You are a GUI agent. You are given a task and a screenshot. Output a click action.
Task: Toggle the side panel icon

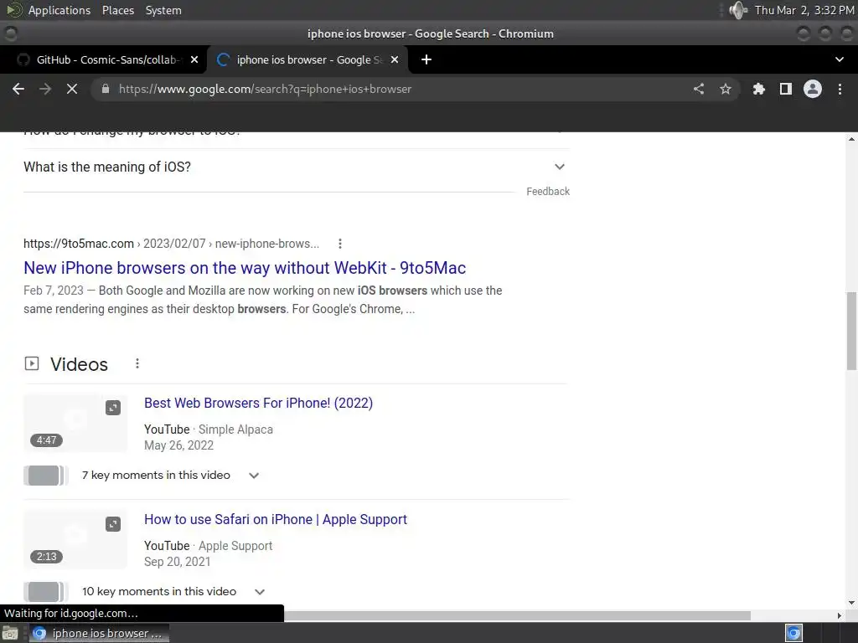(786, 89)
